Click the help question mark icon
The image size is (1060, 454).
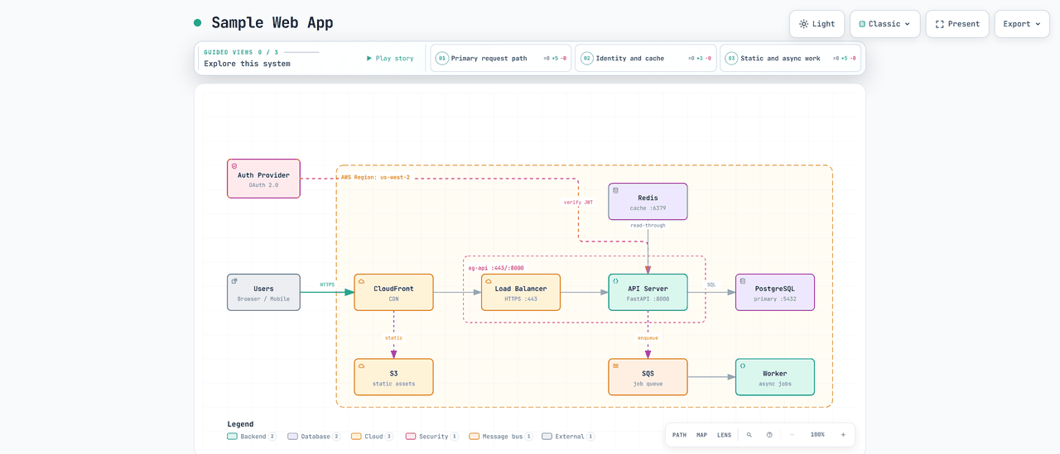coord(769,435)
